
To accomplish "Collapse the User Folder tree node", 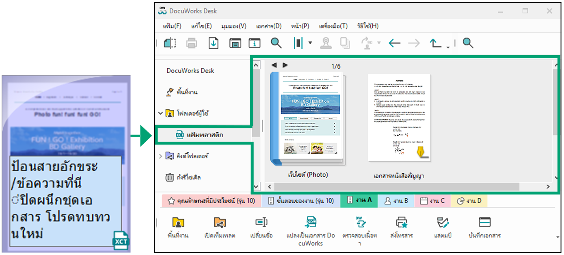I will click(x=160, y=113).
